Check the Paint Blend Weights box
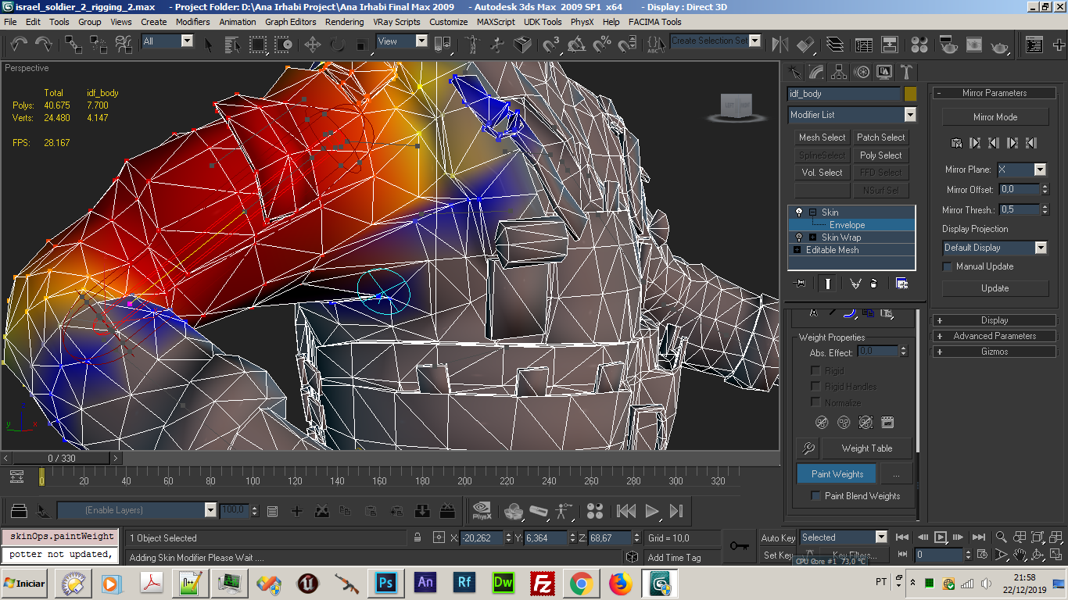1068x600 pixels. (x=815, y=496)
